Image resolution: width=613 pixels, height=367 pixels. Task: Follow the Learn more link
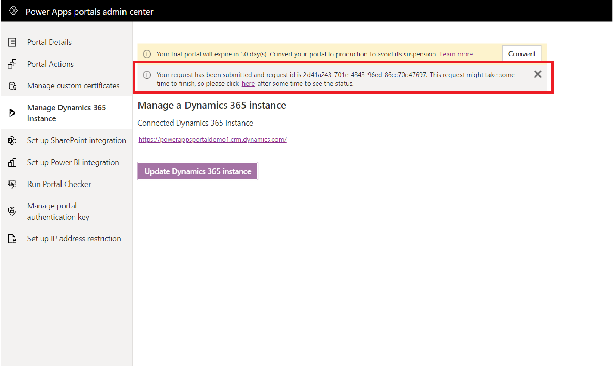pyautogui.click(x=456, y=54)
